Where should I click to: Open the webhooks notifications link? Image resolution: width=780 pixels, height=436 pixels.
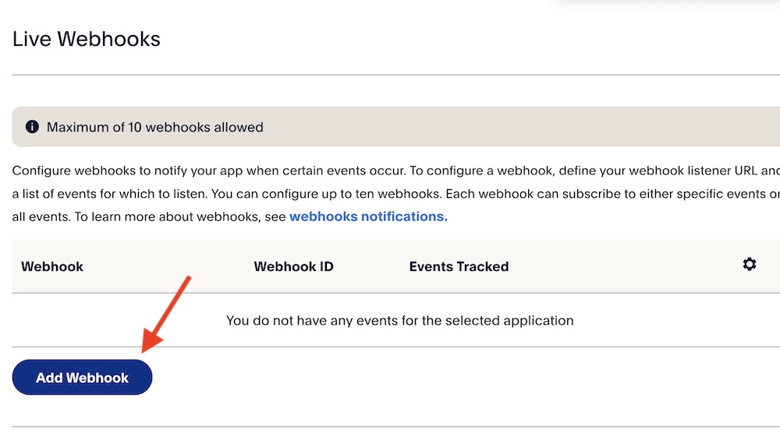(368, 216)
